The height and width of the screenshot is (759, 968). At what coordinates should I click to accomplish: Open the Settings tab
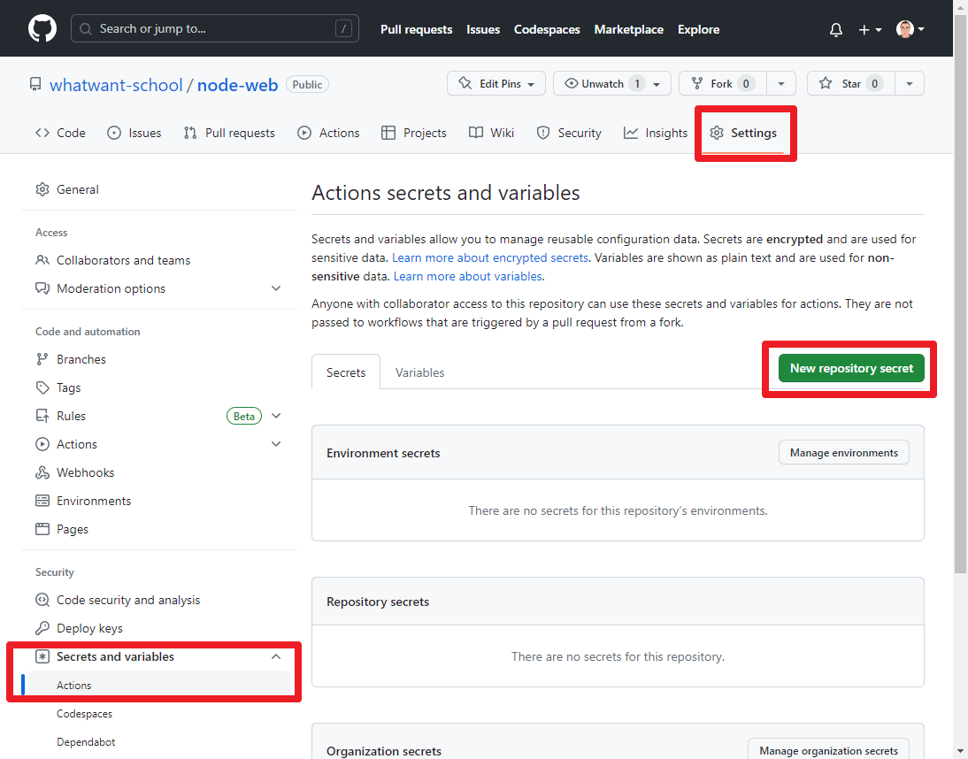tap(743, 133)
